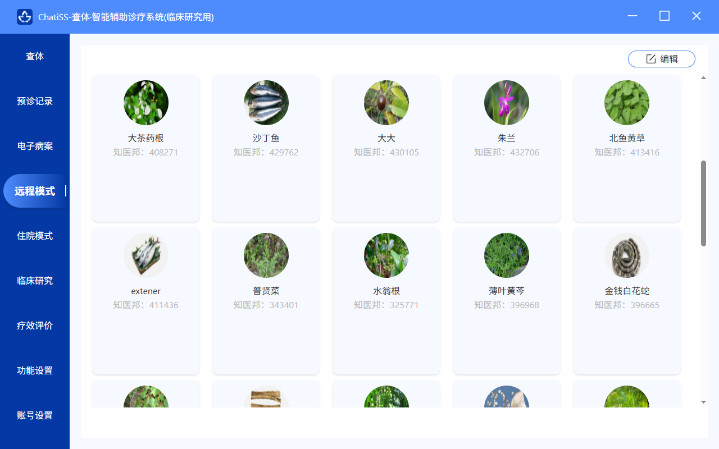The width and height of the screenshot is (719, 449).
Task: Select the name 北鱼黄草
Action: [x=627, y=138]
